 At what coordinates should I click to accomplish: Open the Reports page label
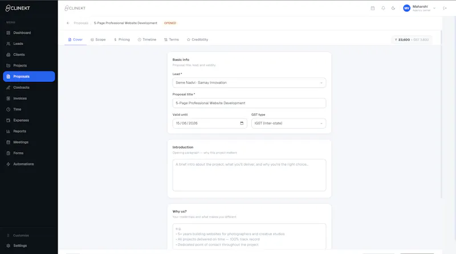(x=20, y=132)
